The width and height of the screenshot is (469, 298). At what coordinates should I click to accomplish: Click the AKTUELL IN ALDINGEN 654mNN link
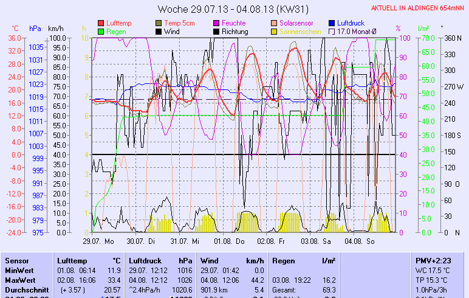tap(418, 9)
